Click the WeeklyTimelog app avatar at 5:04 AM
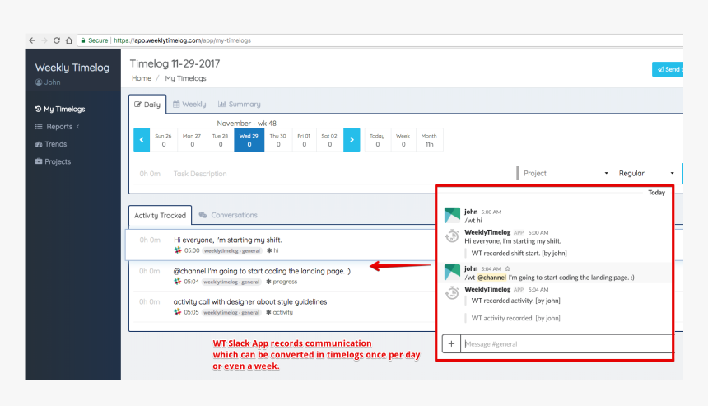Image resolution: width=708 pixels, height=406 pixels. click(x=452, y=293)
